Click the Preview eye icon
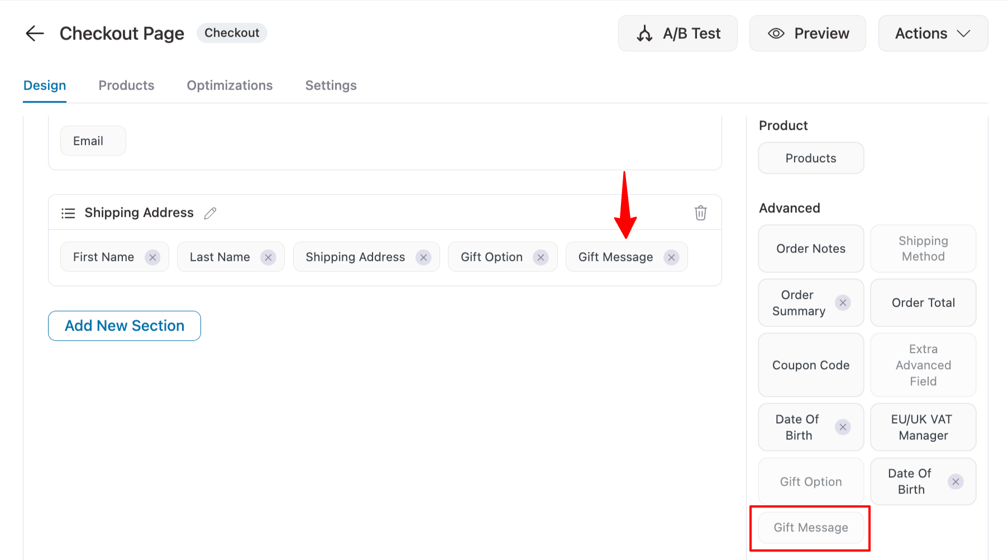 776,33
